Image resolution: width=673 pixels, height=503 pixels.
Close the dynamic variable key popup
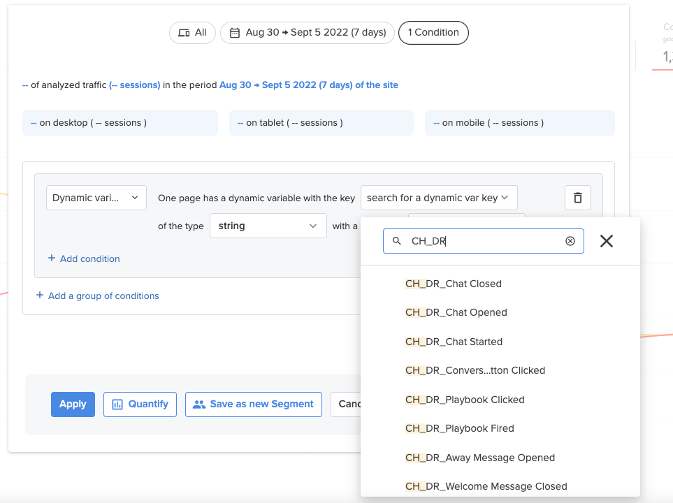[x=607, y=241]
